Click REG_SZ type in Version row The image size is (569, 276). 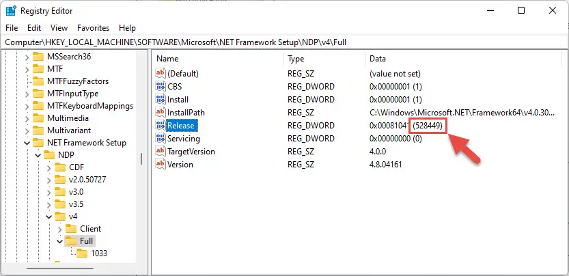[301, 165]
